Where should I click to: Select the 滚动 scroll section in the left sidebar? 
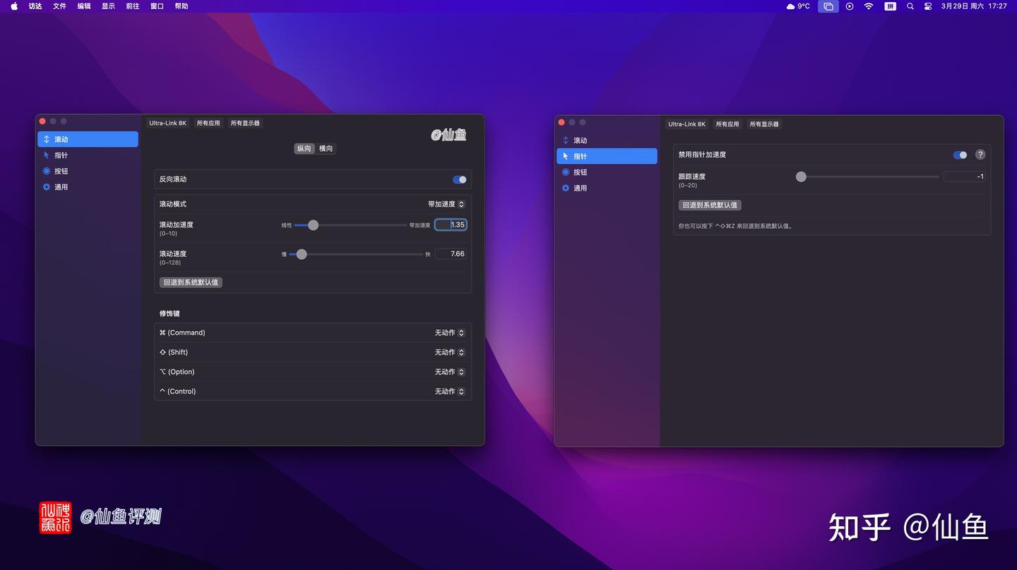[61, 139]
